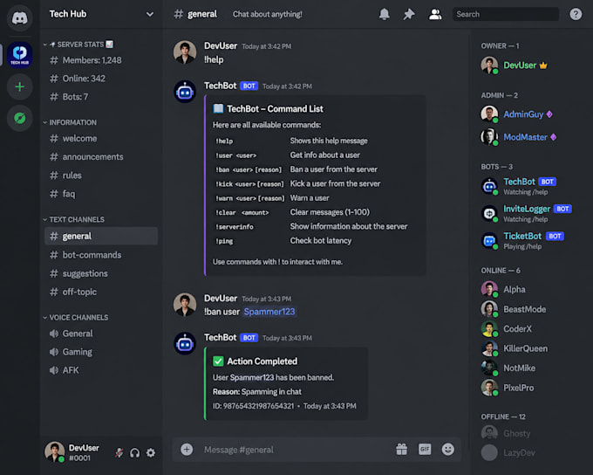
Task: Collapse the VOICE CHANNELS category
Action: coord(76,318)
